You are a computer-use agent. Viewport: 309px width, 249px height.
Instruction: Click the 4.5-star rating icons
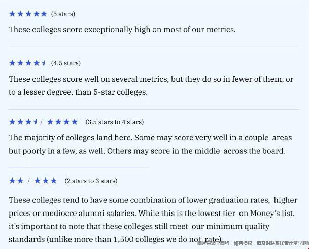tap(27, 63)
